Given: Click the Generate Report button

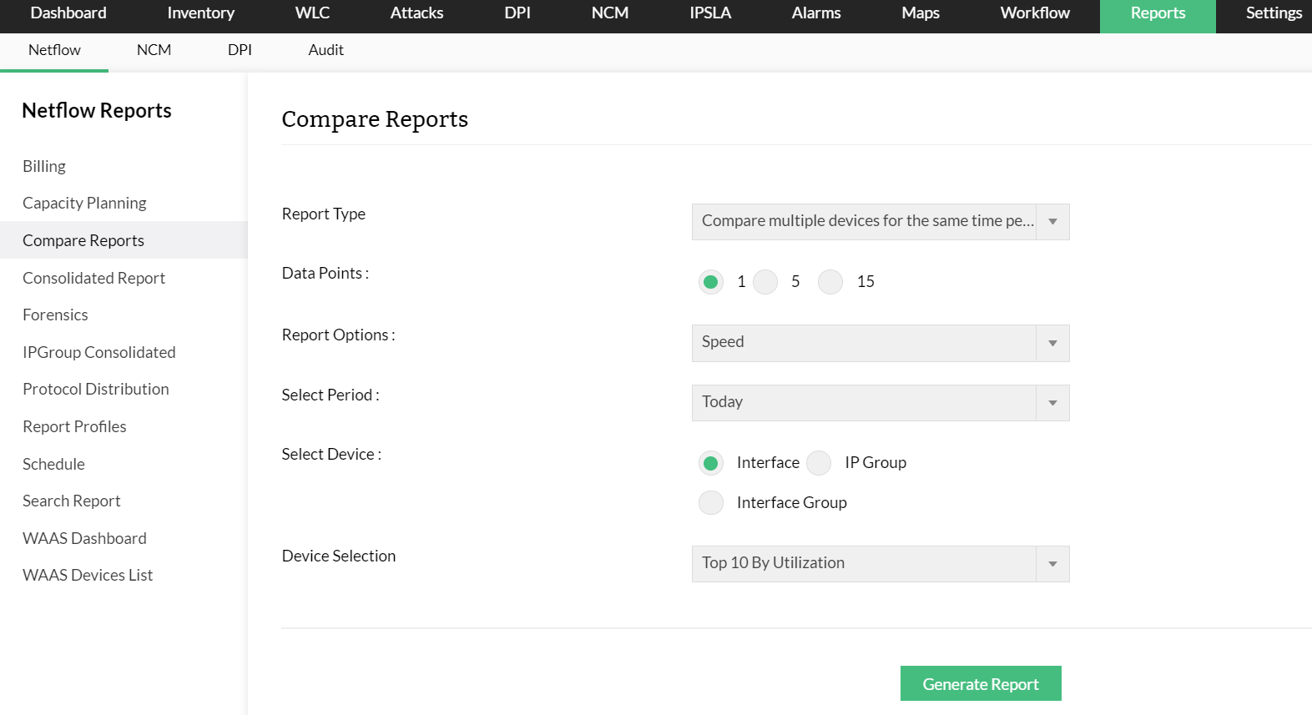Looking at the screenshot, I should (981, 683).
